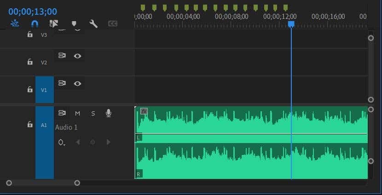Image resolution: width=382 pixels, height=195 pixels.
Task: Toggle lock on track V1
Action: (30, 89)
